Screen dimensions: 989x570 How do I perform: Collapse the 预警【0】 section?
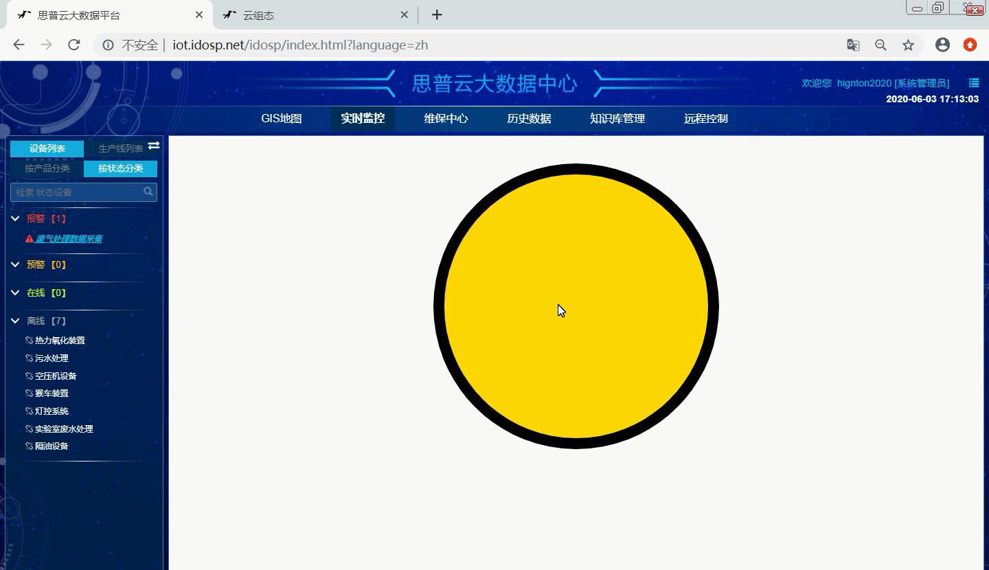15,264
